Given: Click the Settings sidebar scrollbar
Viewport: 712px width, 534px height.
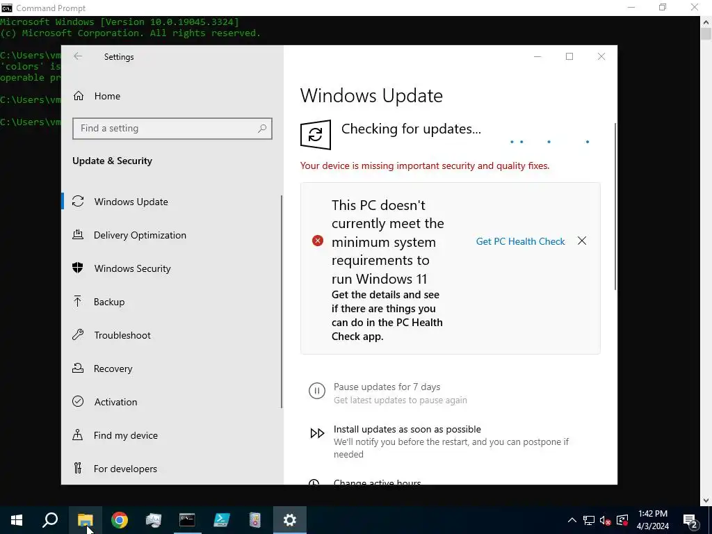Looking at the screenshot, I should point(282,302).
